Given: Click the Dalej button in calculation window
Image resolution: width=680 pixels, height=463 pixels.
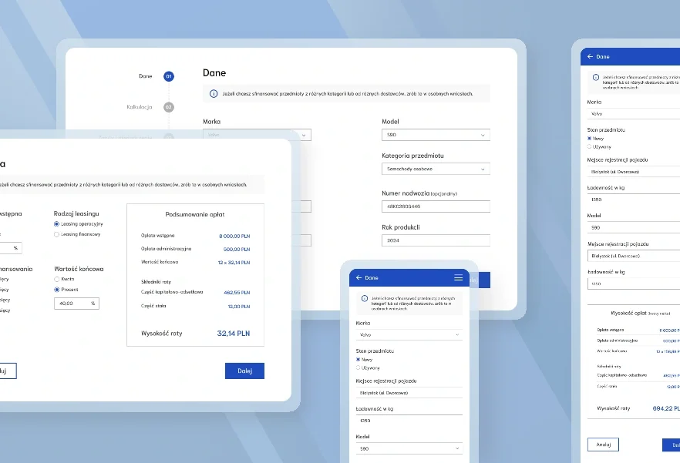Looking at the screenshot, I should [244, 371].
